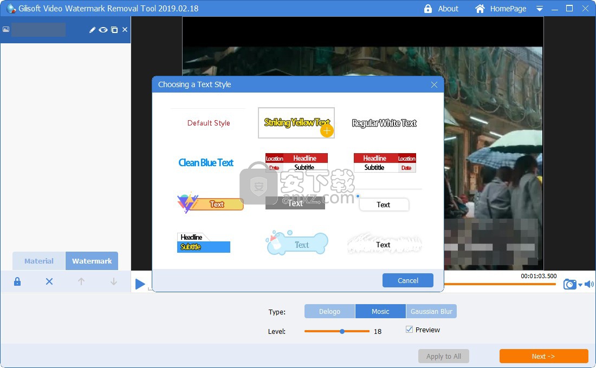Screen dimensions: 596x368
Task: Click the edit pencil icon in layer row
Action: [92, 30]
